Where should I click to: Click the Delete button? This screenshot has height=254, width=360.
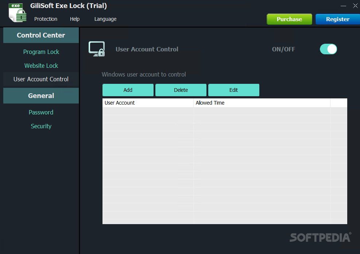(181, 90)
